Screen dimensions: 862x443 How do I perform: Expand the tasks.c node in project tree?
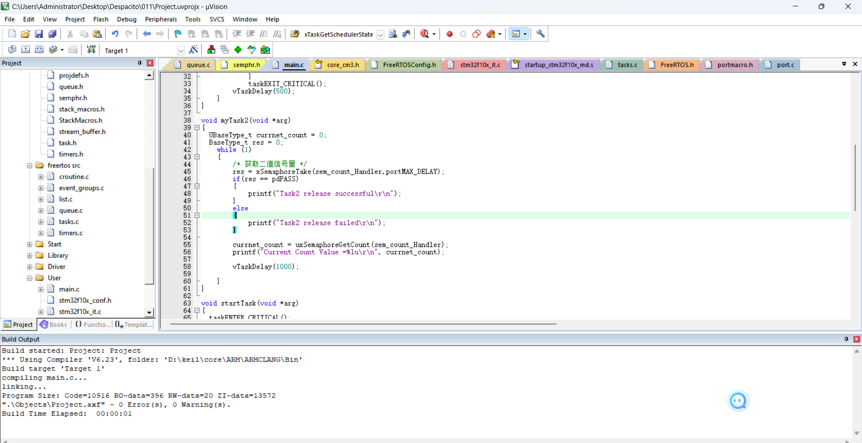point(41,222)
